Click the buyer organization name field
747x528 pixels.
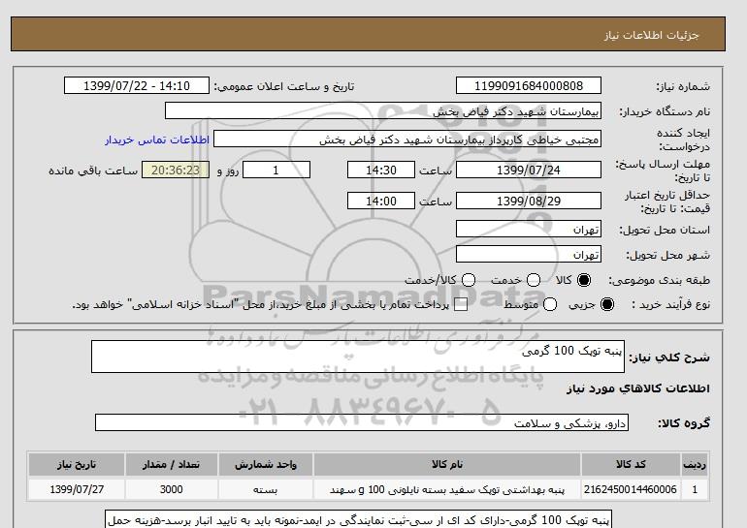[383, 110]
